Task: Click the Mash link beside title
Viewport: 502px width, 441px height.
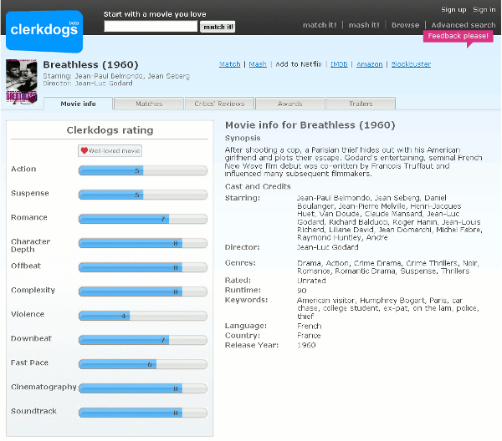Action: pos(258,64)
